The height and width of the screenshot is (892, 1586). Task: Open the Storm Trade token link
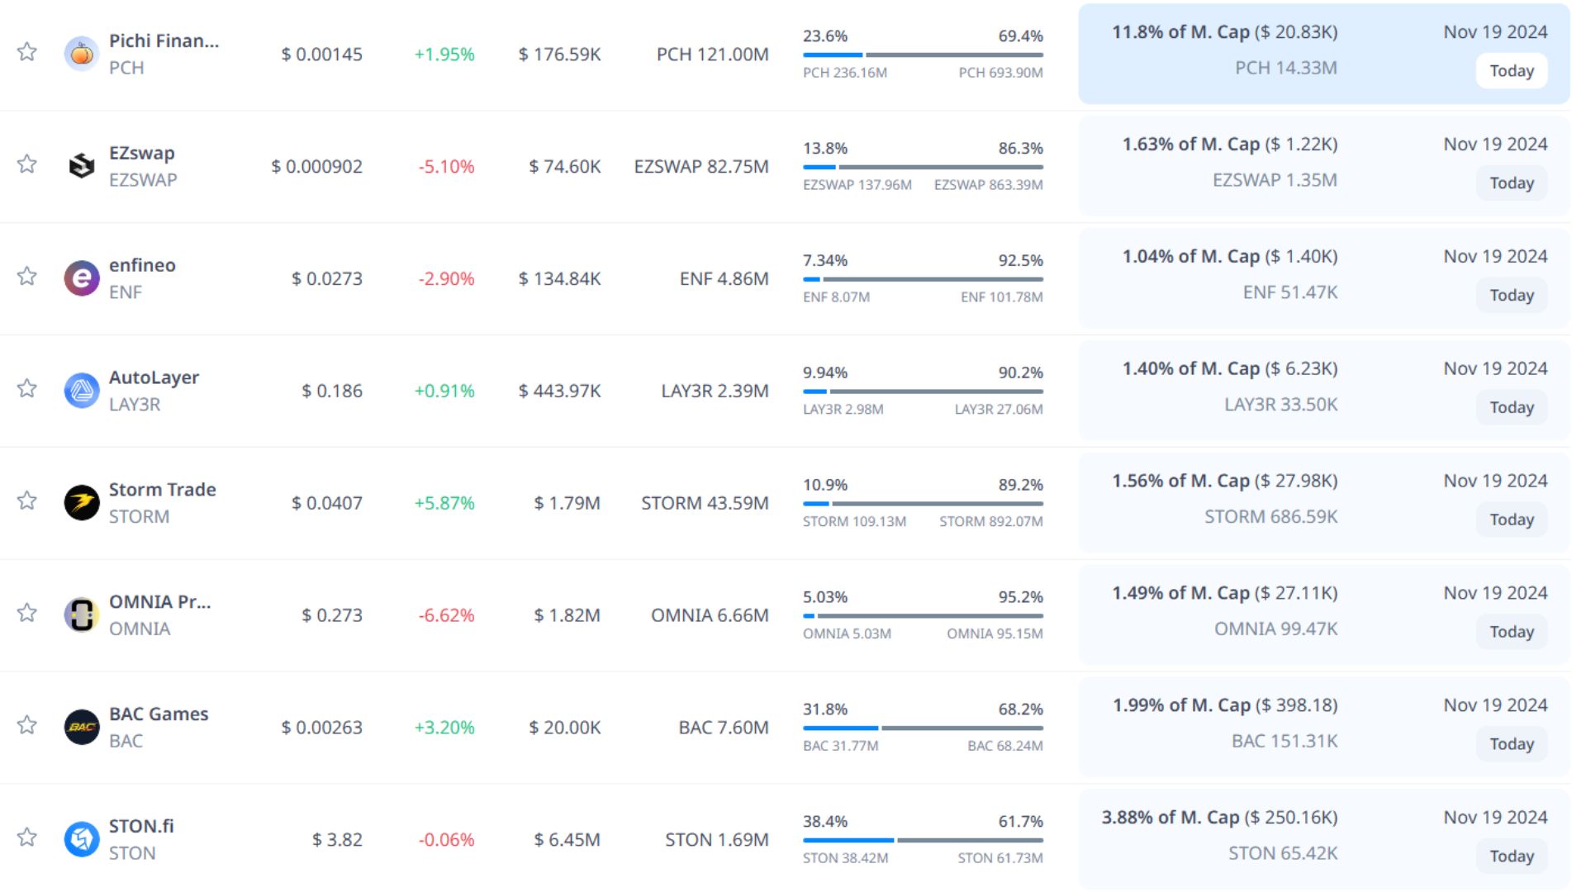pyautogui.click(x=162, y=490)
